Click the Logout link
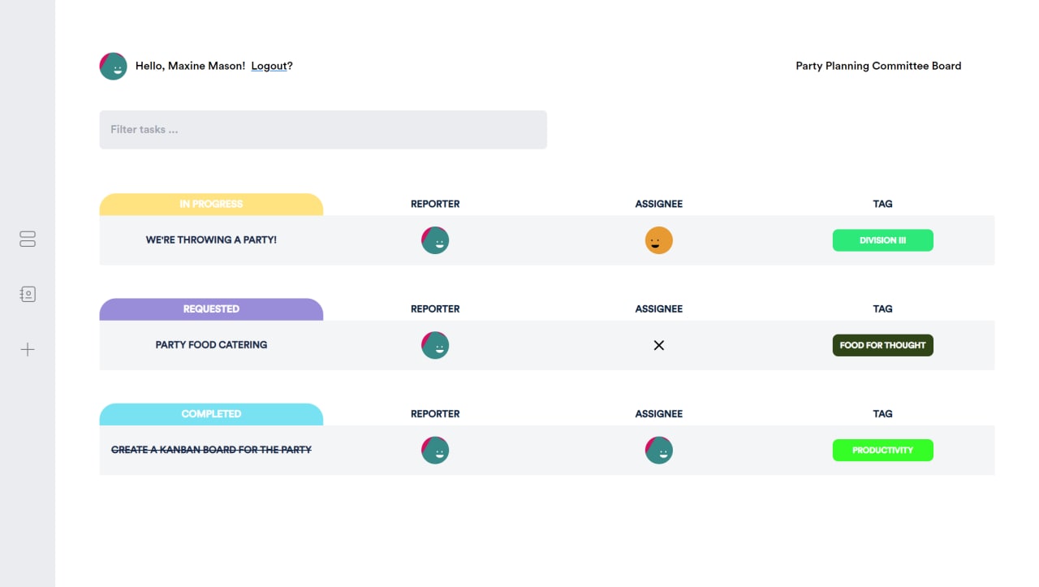The image size is (1039, 587). (x=269, y=67)
